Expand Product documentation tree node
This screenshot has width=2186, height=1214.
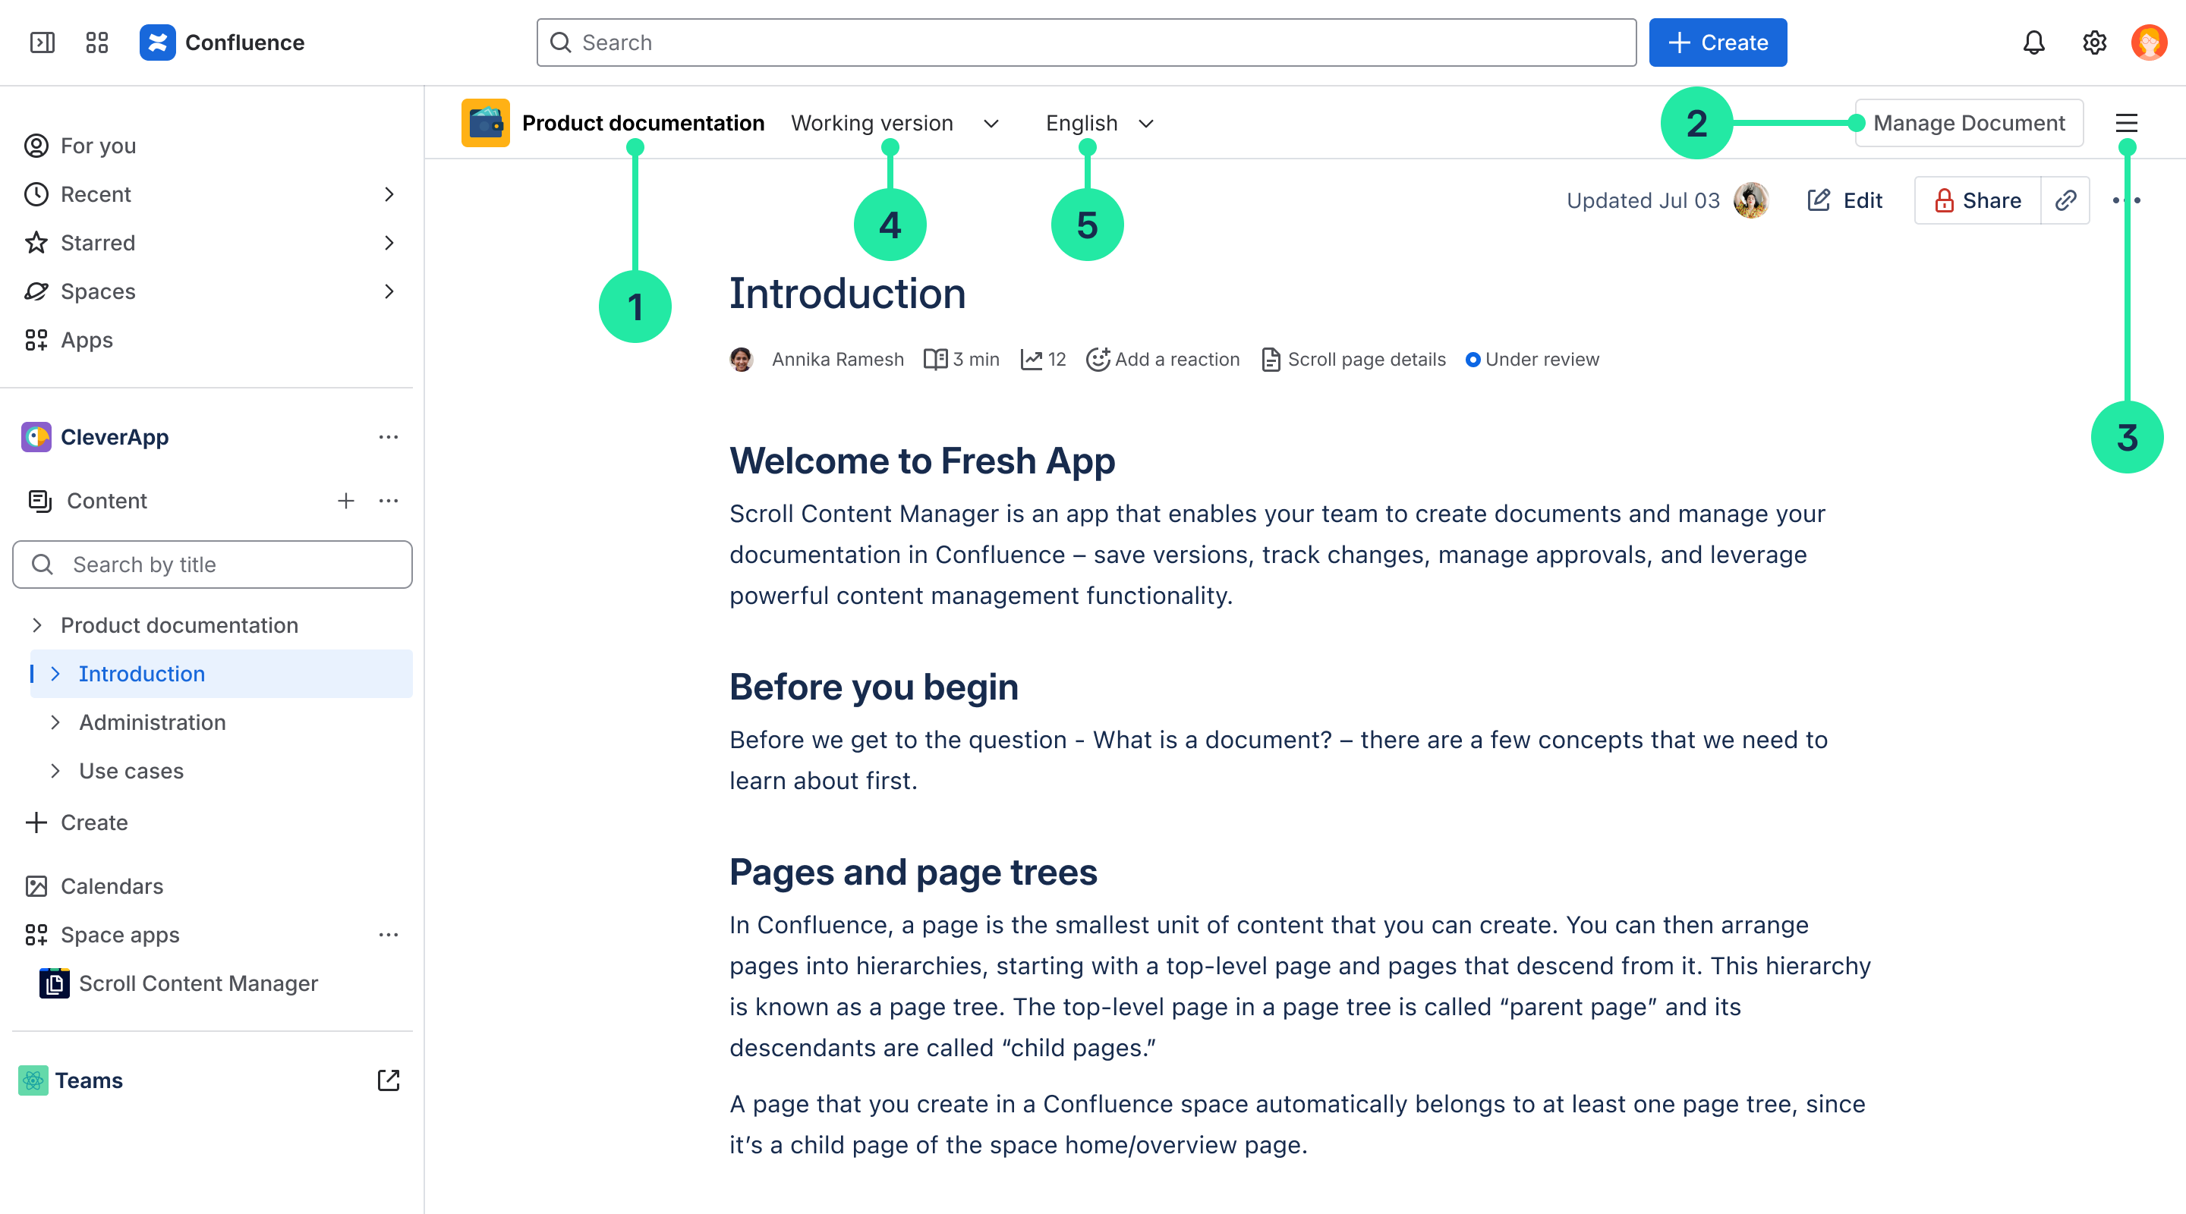(x=36, y=625)
